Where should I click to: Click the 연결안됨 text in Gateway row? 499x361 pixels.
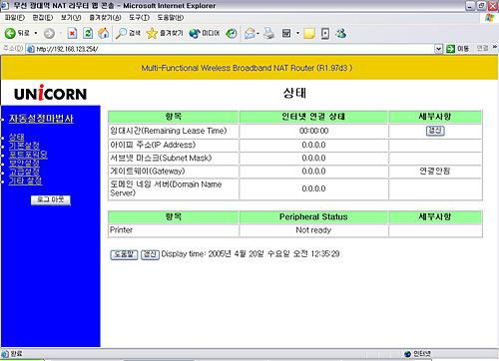pos(434,171)
